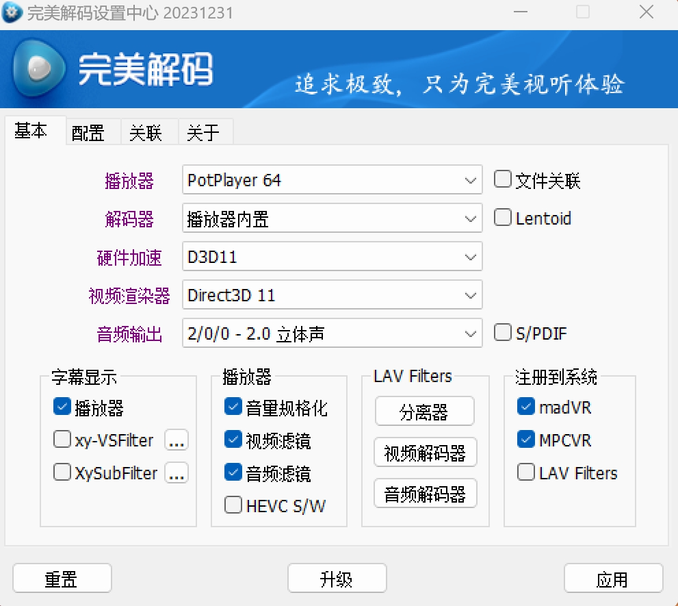Expand the 播放器 dropdown showing PotPlayer 64

(x=333, y=181)
